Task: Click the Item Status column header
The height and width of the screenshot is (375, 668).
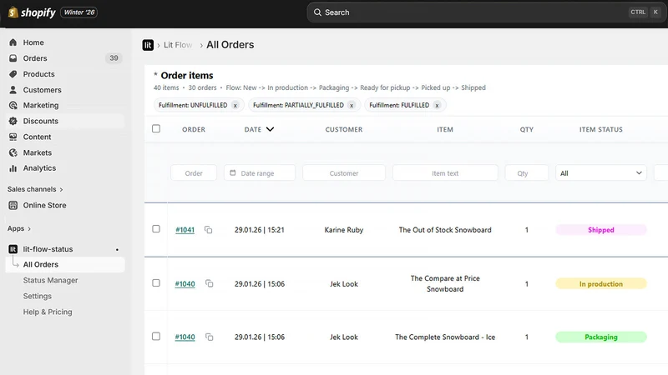Action: (600, 129)
